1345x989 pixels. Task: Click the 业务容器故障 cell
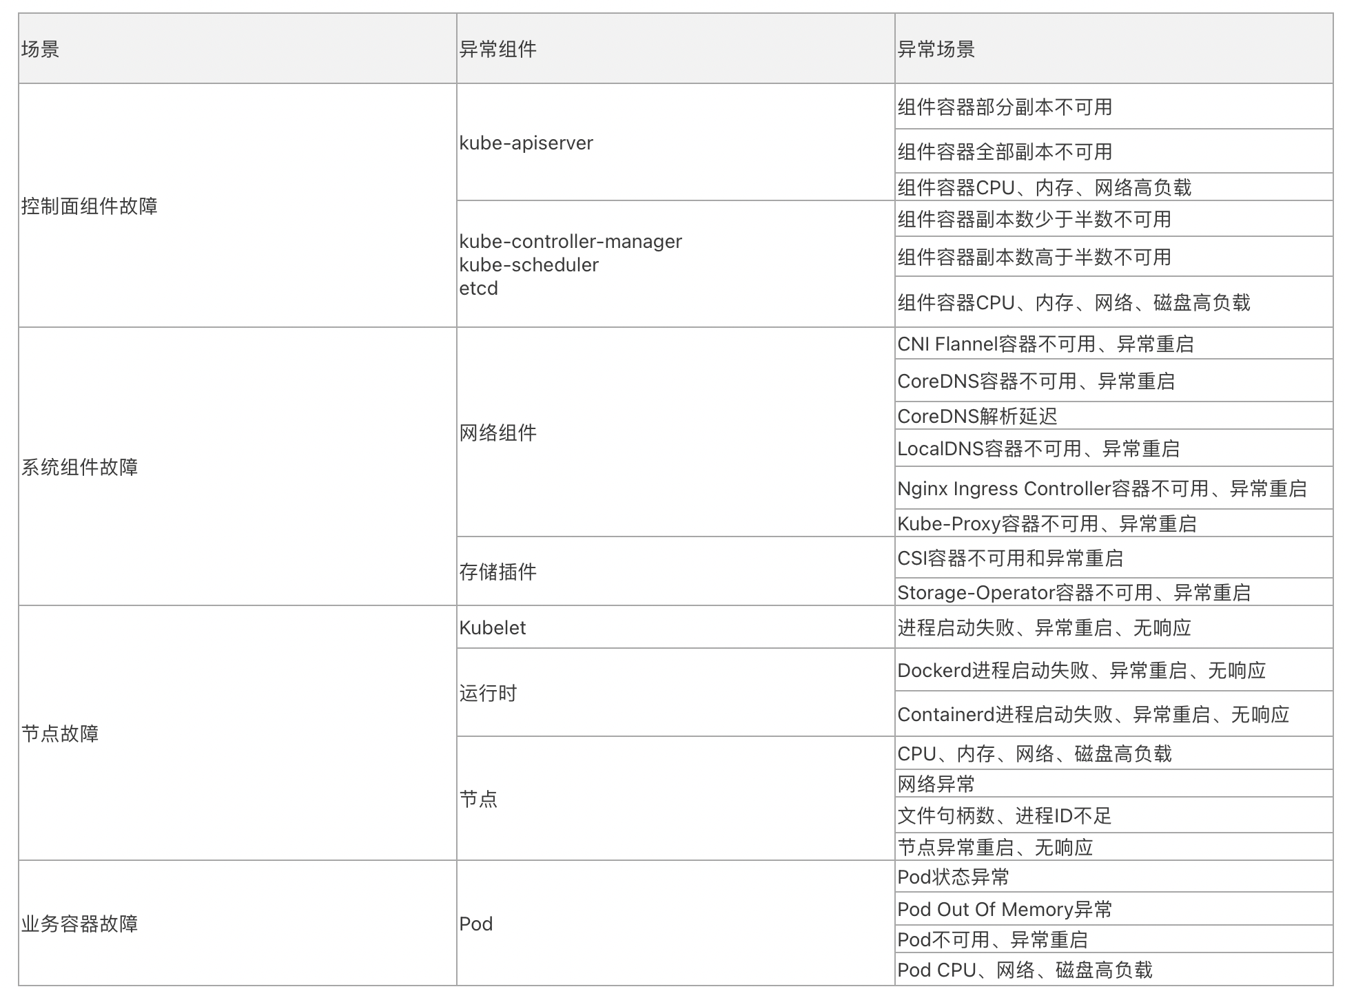80,924
